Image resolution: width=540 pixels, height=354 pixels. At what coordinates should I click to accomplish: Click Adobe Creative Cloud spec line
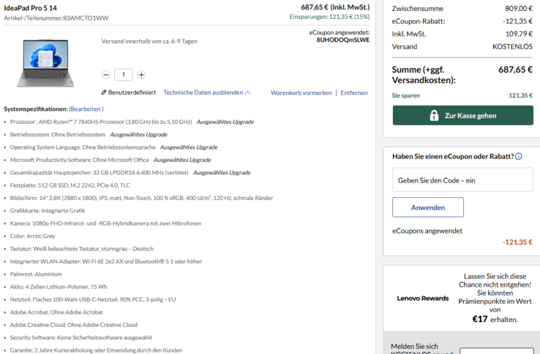point(74,325)
